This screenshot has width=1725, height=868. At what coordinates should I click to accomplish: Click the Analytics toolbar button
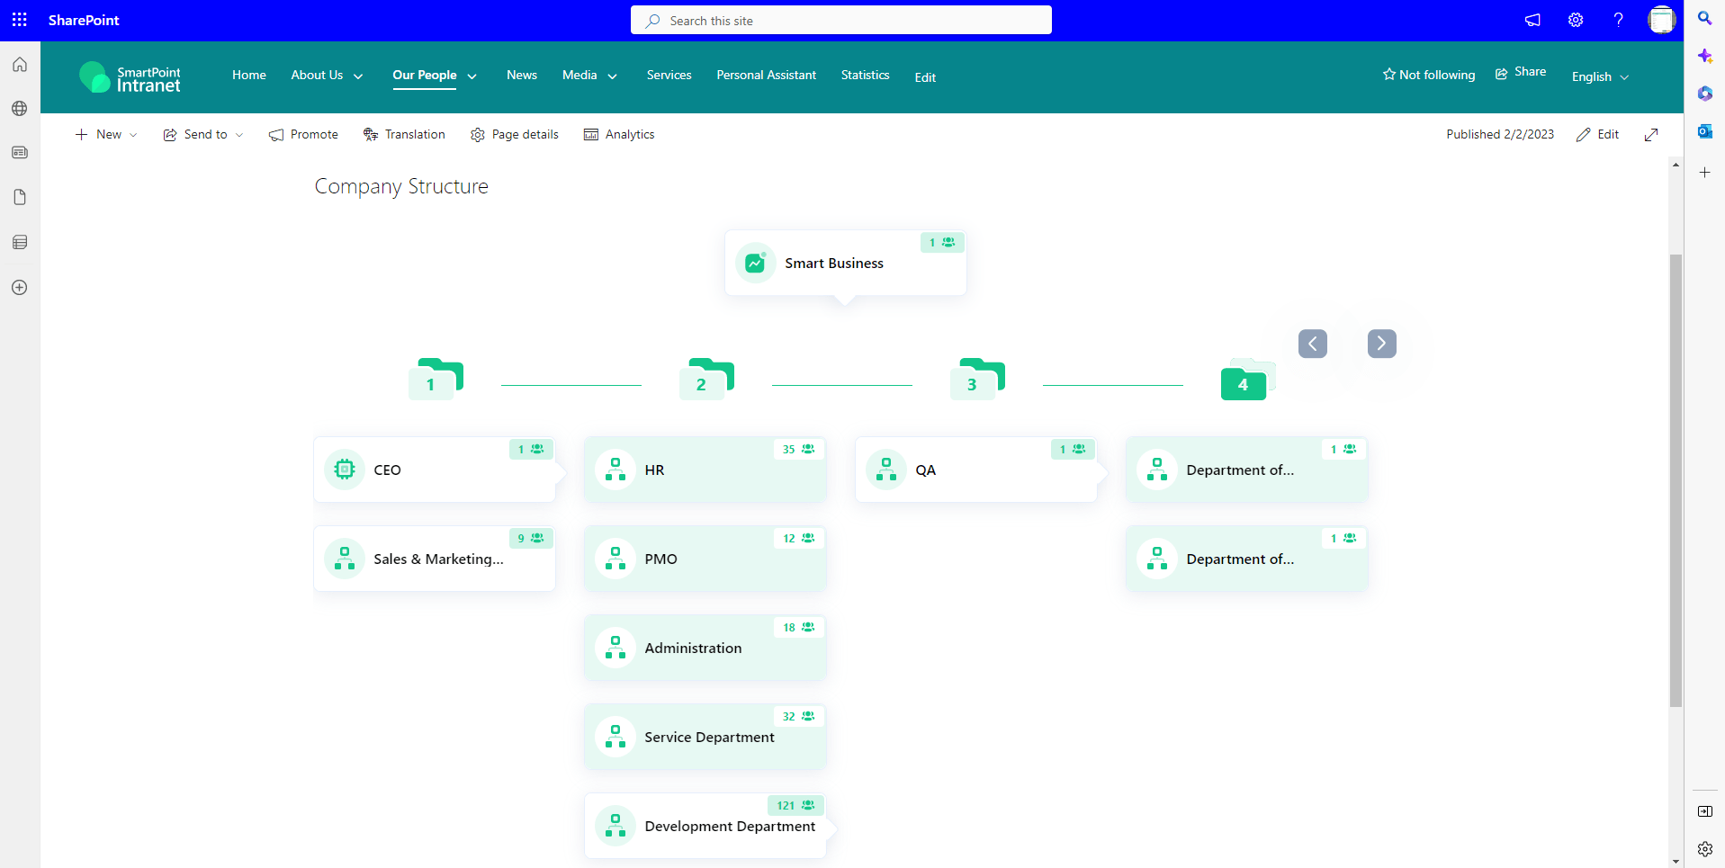(x=619, y=135)
